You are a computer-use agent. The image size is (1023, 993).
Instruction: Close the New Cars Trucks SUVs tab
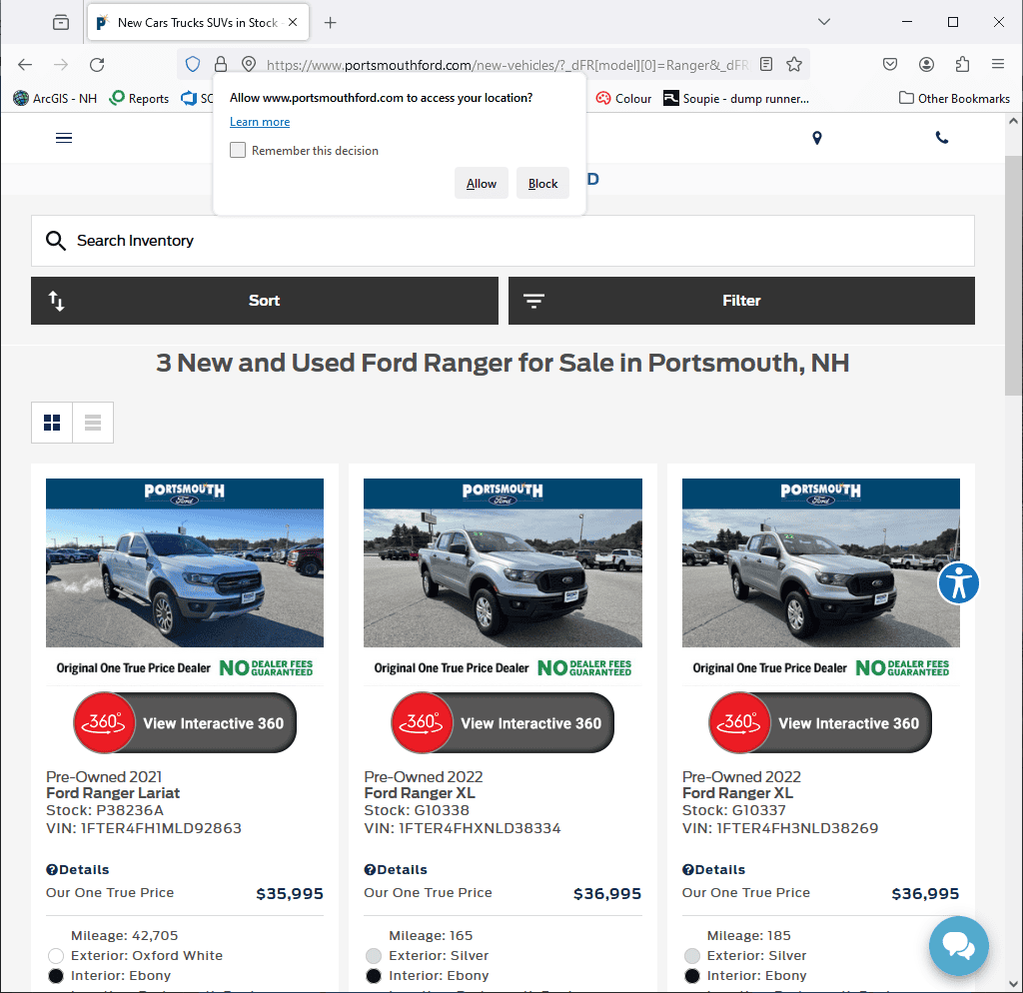click(x=293, y=22)
